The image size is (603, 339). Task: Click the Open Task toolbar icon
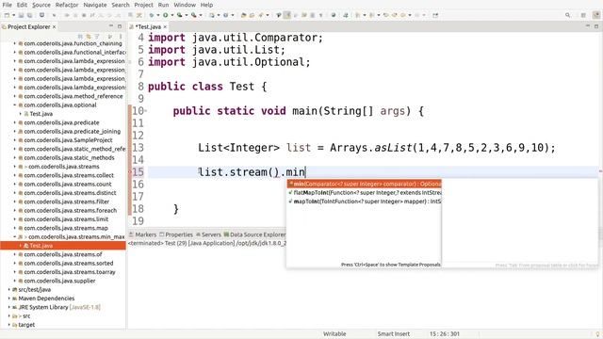click(252, 15)
